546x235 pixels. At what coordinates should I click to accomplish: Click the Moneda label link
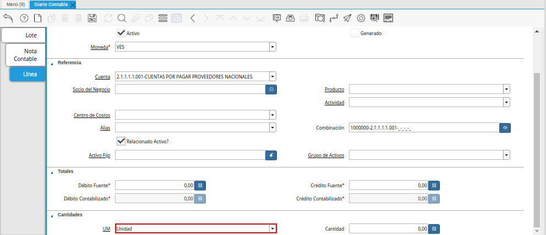(x=99, y=47)
